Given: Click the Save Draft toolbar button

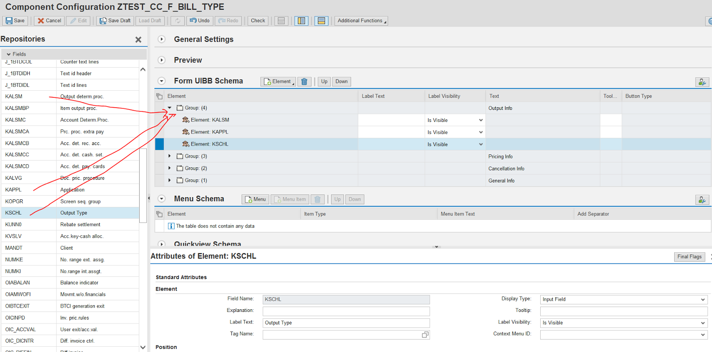Looking at the screenshot, I should click(x=115, y=21).
